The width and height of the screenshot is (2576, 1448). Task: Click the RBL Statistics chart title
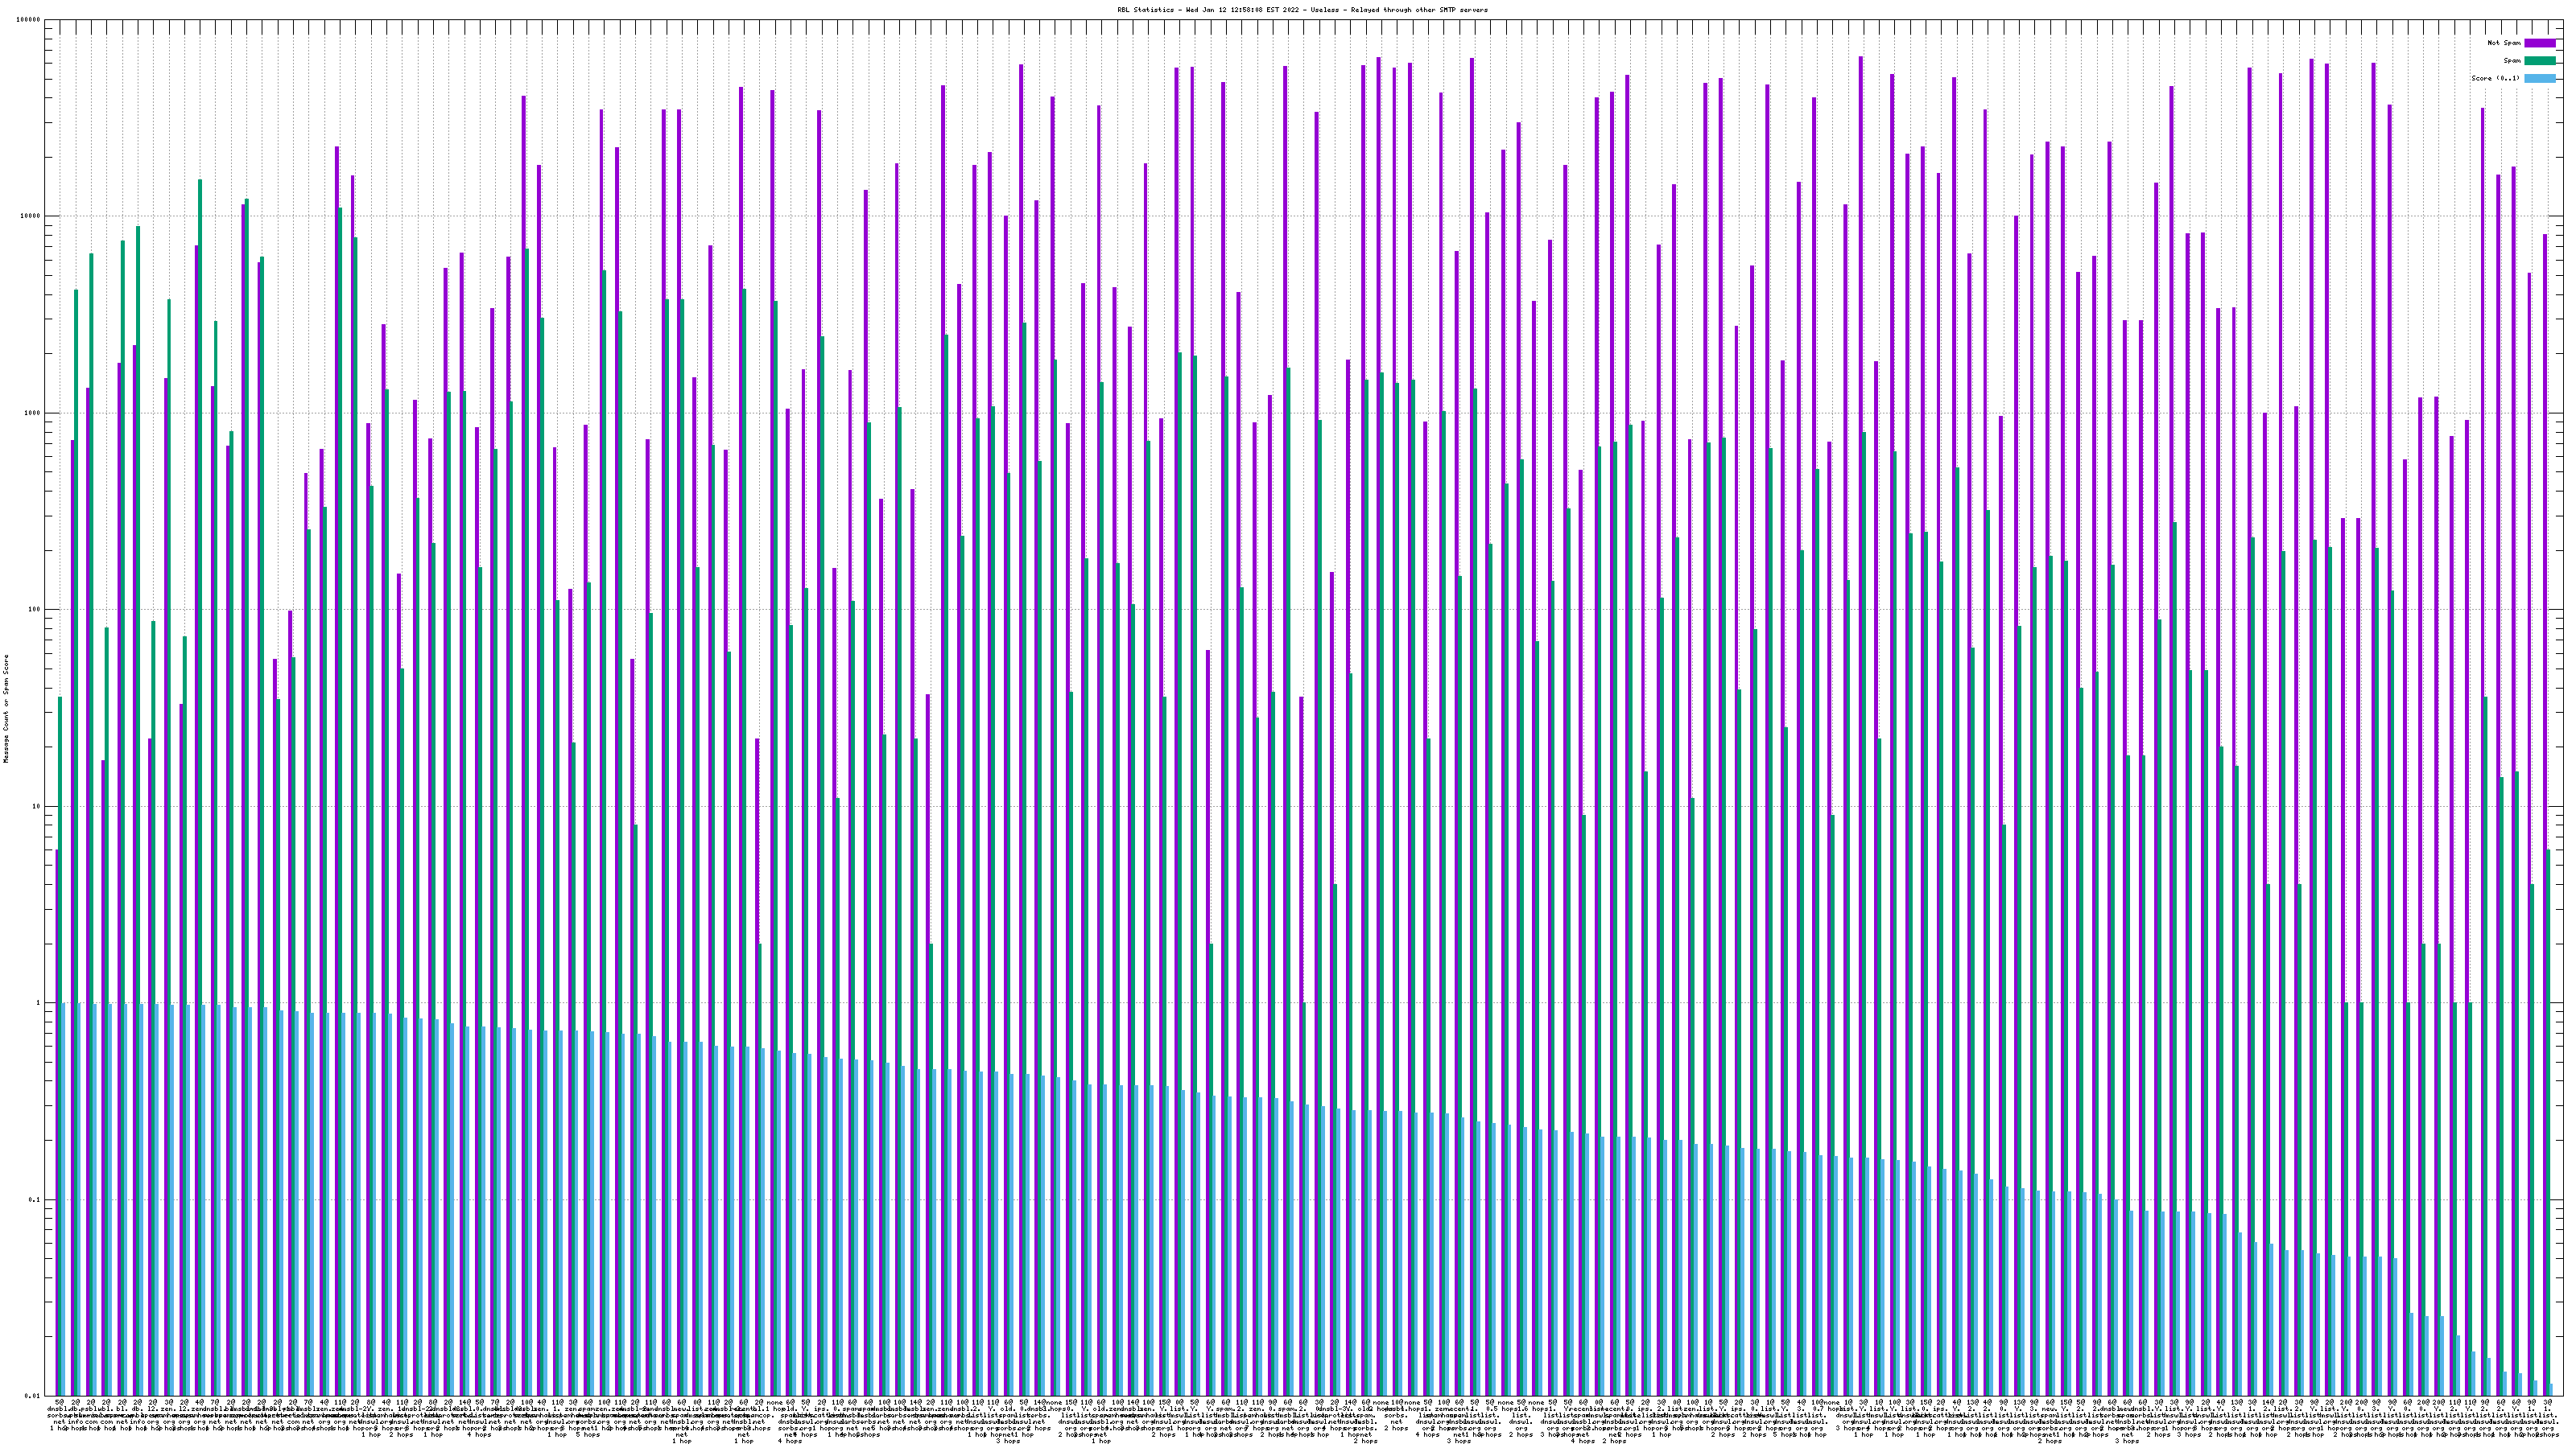(1302, 10)
